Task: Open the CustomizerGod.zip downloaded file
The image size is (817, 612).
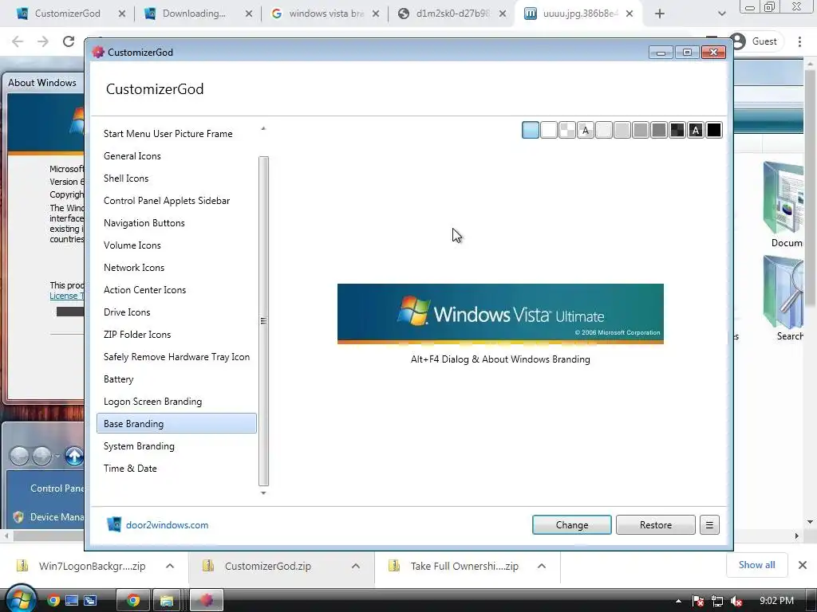Action: tap(268, 567)
